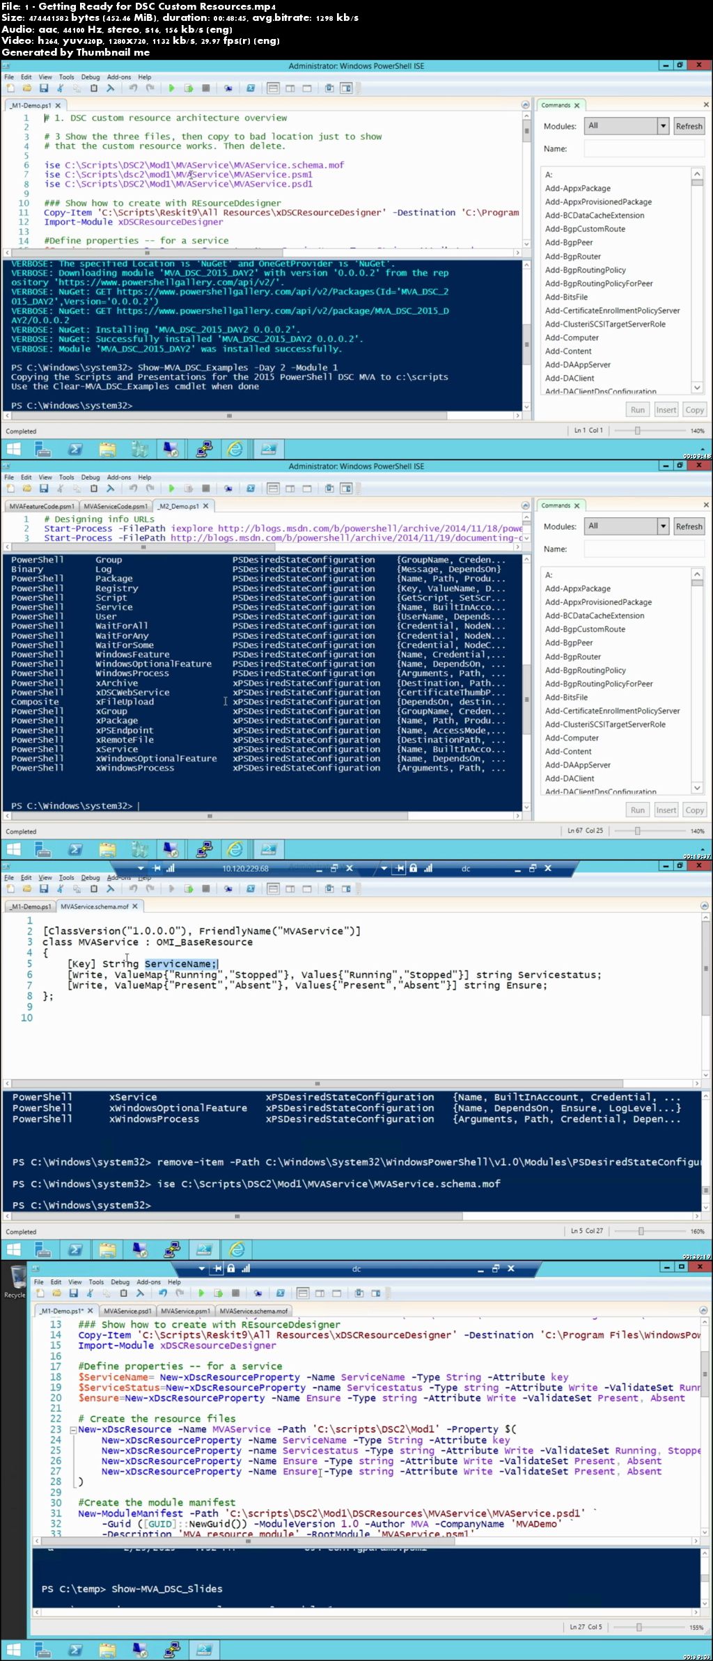Click zoom slider at 140% in top ISE window
The height and width of the screenshot is (1661, 713).
(637, 431)
